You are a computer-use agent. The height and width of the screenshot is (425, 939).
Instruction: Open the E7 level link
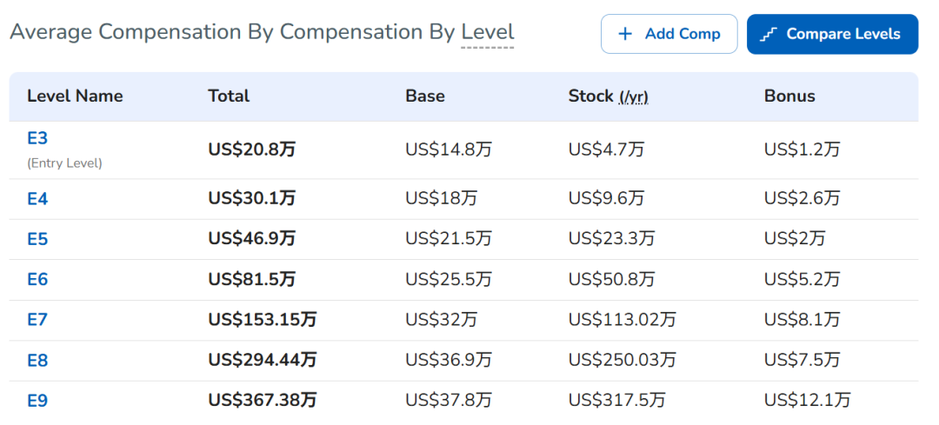click(x=37, y=320)
